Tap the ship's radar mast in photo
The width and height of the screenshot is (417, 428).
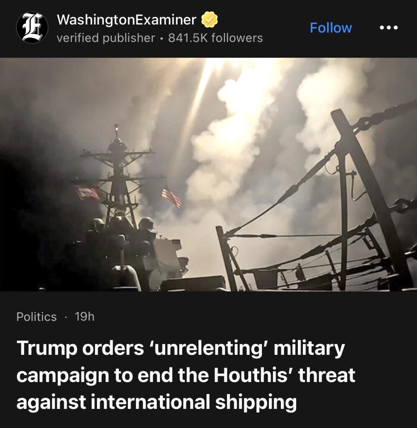coord(118,175)
